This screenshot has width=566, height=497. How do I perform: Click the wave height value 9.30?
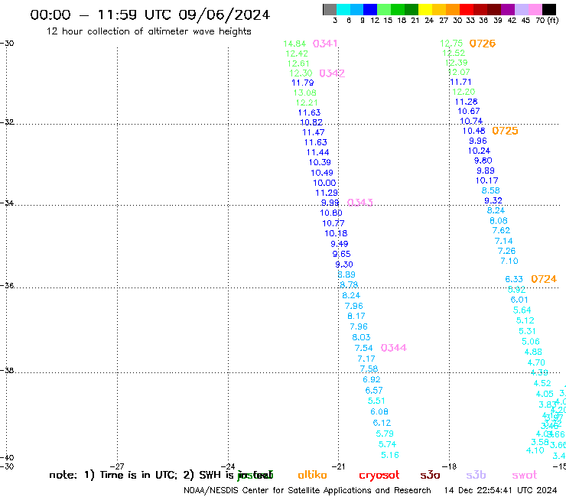(344, 265)
